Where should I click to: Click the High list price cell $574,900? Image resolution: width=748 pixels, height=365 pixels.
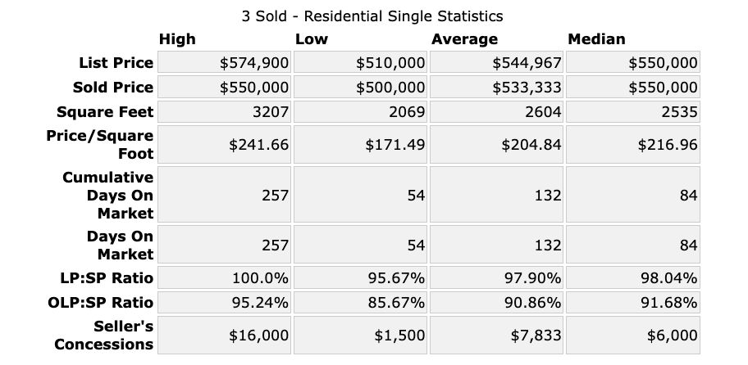point(253,63)
